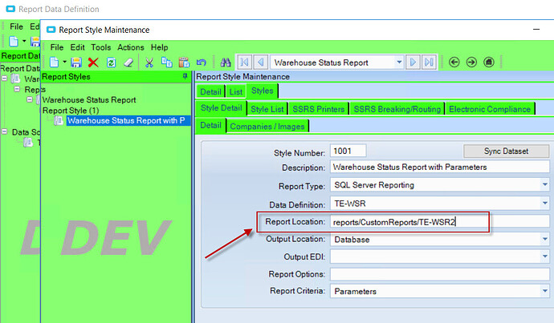Select the Style Detail tab
Image resolution: width=554 pixels, height=323 pixels.
click(221, 108)
